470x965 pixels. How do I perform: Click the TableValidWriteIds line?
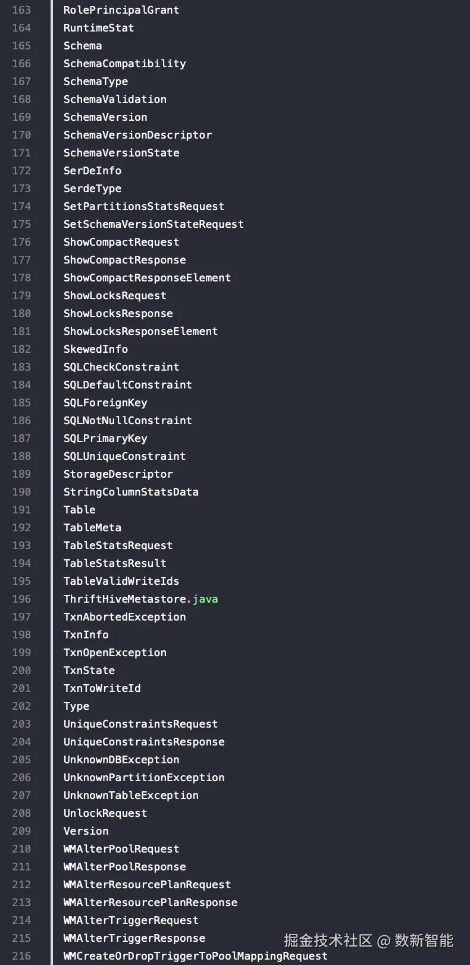pyautogui.click(x=121, y=581)
